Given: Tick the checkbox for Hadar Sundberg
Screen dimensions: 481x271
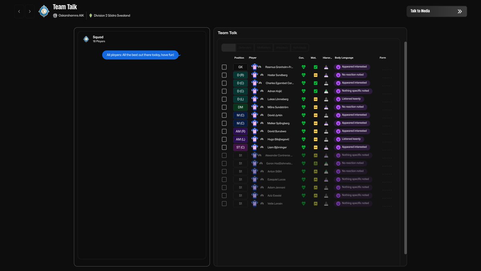Looking at the screenshot, I should pos(224,75).
